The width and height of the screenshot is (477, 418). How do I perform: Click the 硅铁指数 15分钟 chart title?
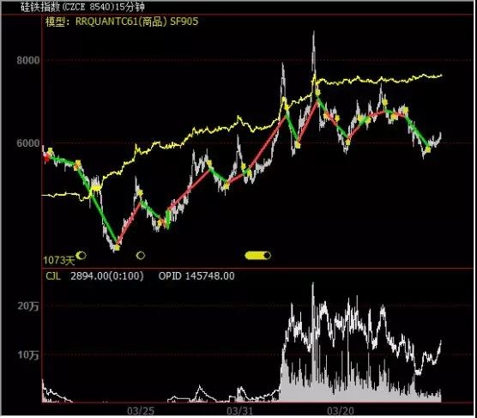[82, 7]
